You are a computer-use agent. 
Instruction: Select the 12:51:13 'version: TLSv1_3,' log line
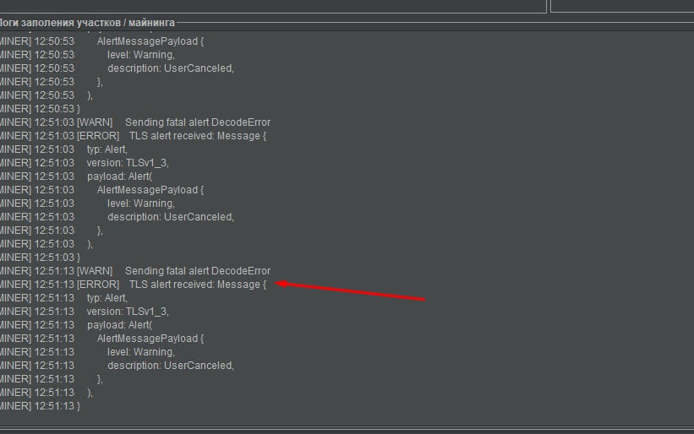(85, 312)
